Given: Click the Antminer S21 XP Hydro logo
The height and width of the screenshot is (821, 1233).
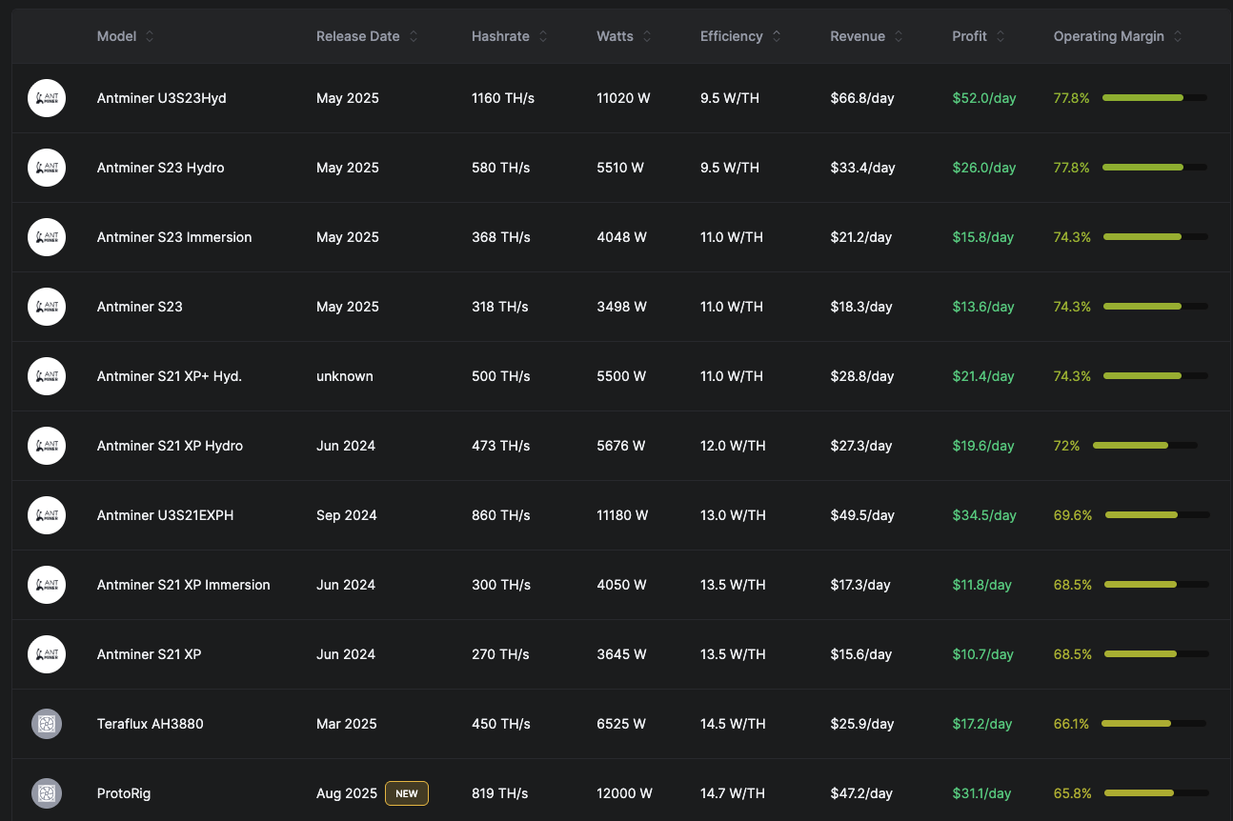Looking at the screenshot, I should tap(47, 446).
